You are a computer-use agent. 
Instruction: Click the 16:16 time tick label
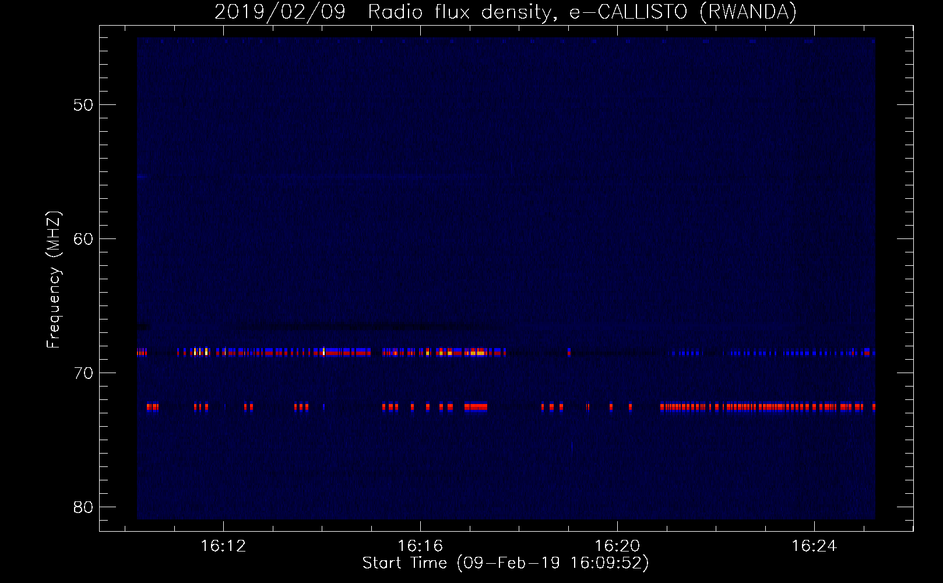pos(420,546)
